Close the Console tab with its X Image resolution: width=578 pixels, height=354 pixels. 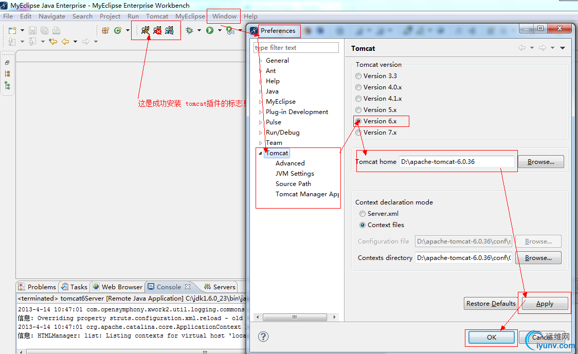188,287
